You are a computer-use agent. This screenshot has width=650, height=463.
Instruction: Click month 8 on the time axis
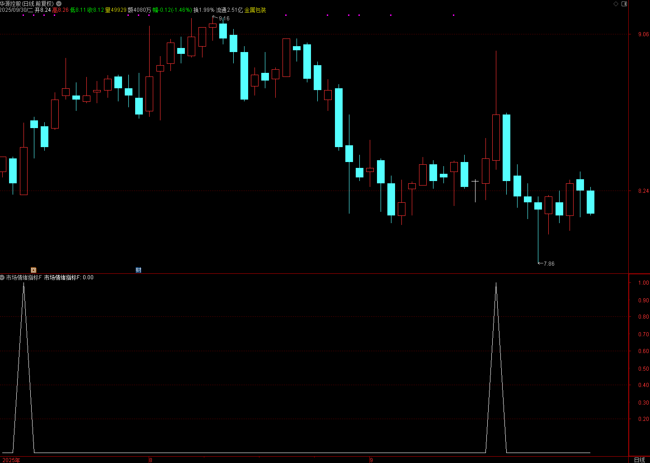(x=151, y=460)
